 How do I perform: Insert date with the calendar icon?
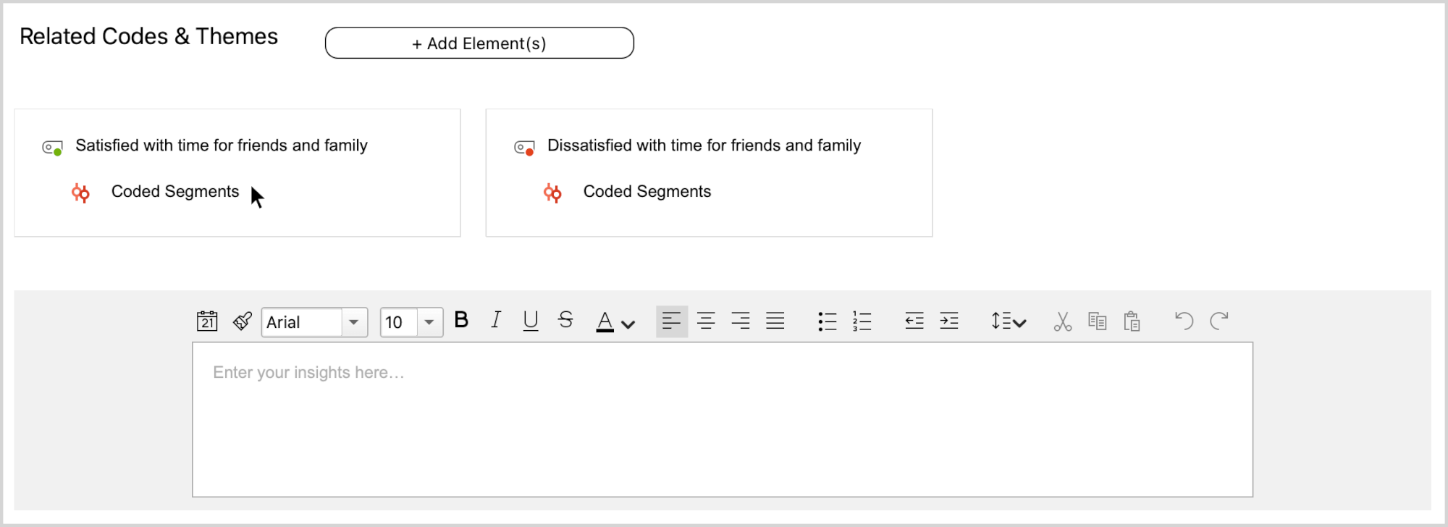coord(207,321)
